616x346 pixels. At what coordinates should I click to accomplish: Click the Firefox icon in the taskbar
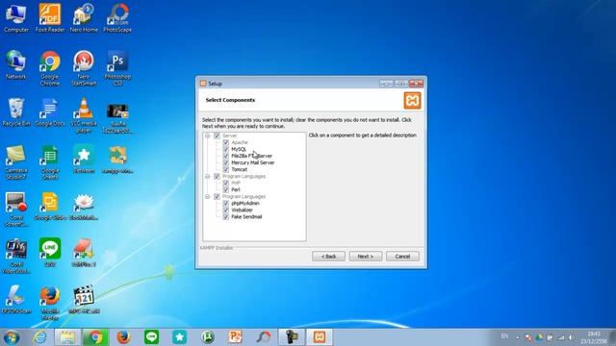point(123,337)
